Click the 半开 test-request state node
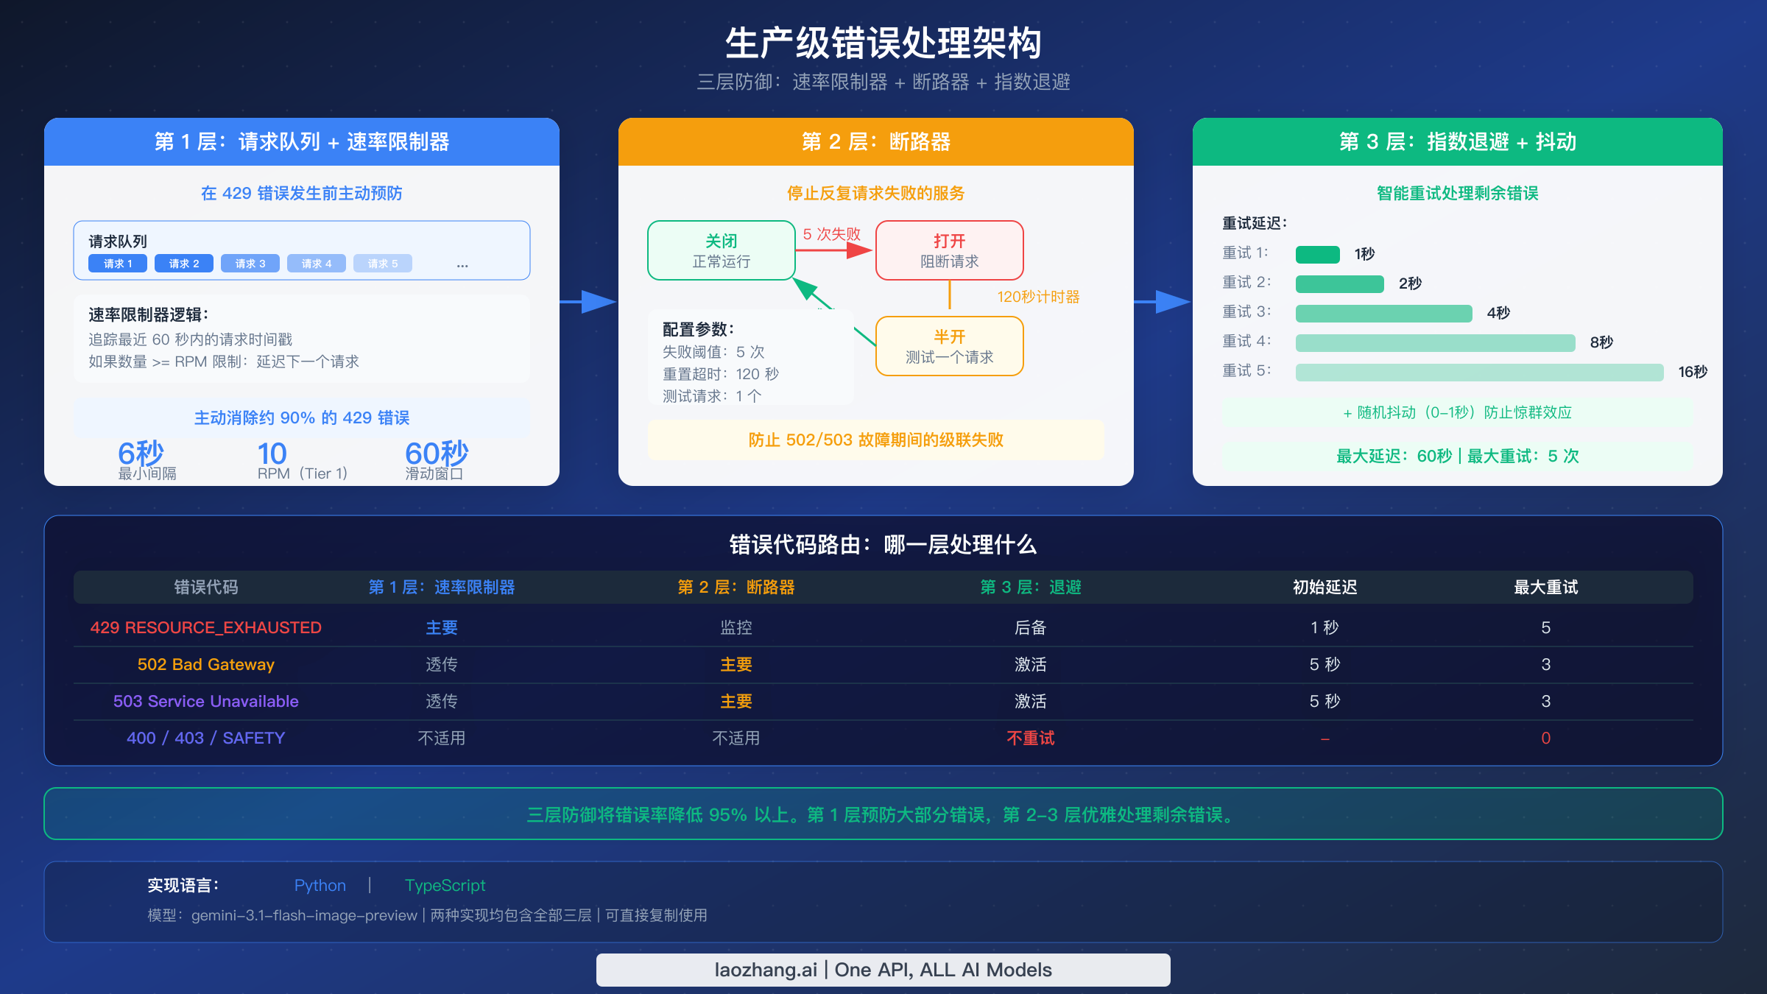1767x994 pixels. tap(949, 346)
